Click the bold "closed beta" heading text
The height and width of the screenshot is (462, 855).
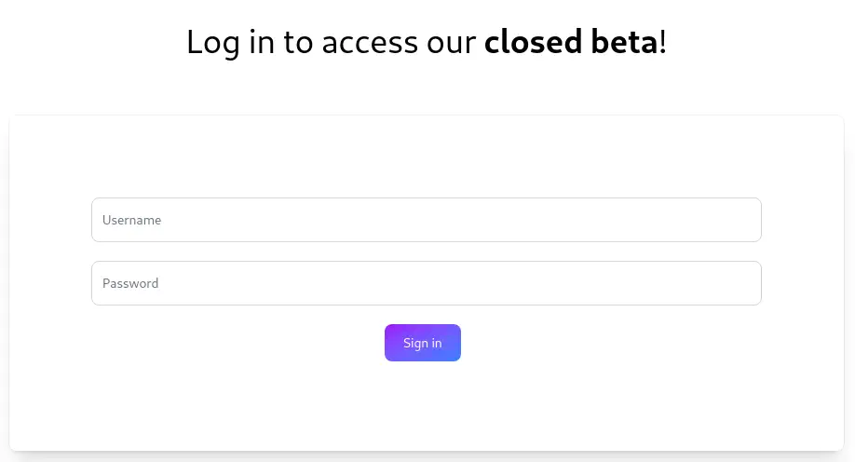[571, 42]
